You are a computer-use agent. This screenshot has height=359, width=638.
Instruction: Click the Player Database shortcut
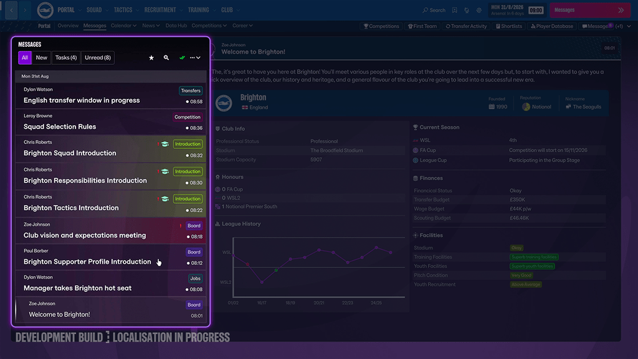[x=552, y=26]
